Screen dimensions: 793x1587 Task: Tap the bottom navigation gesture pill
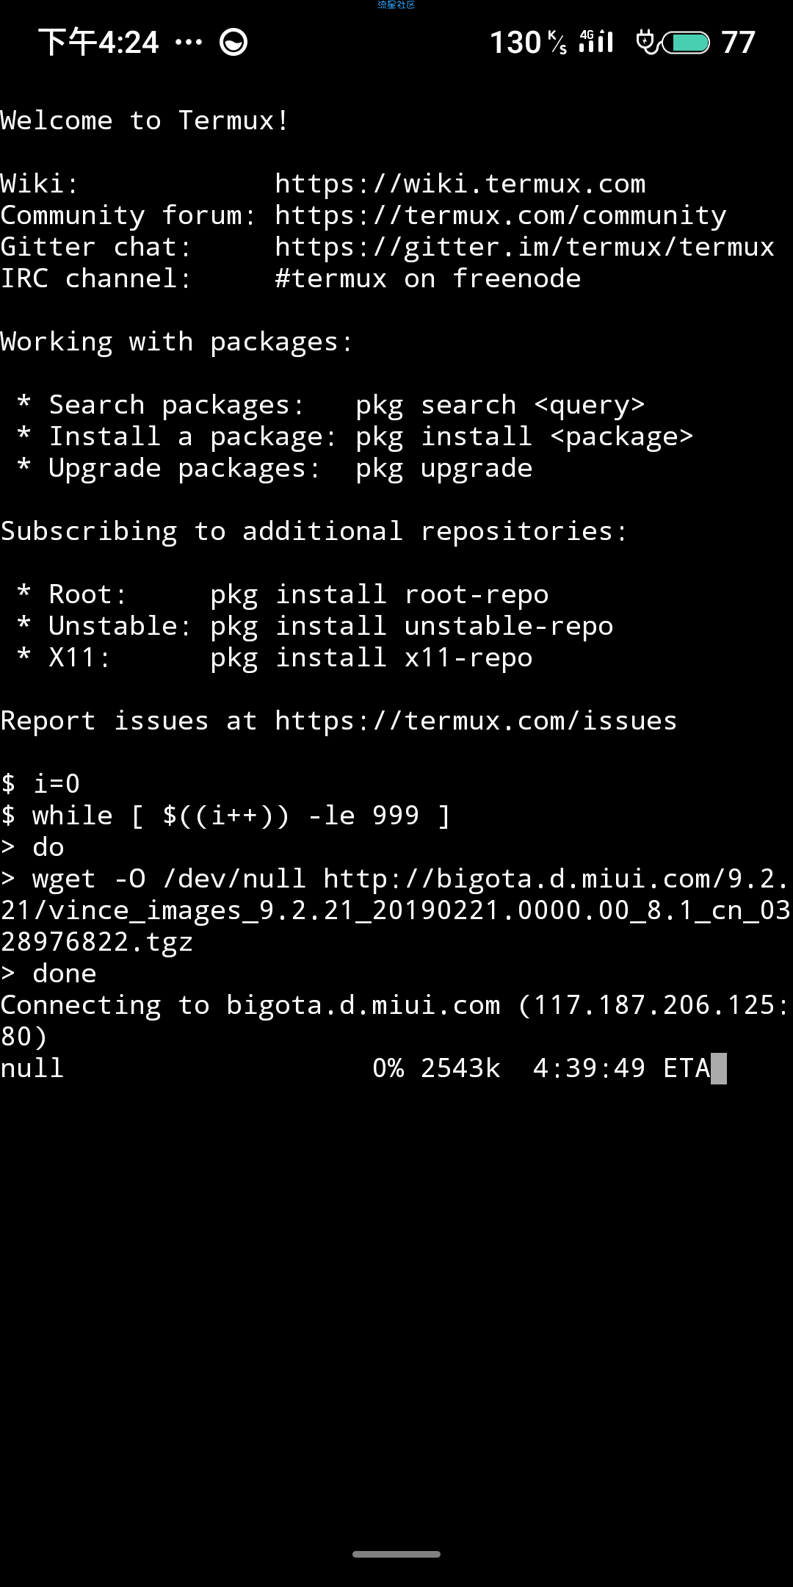[x=396, y=1554]
